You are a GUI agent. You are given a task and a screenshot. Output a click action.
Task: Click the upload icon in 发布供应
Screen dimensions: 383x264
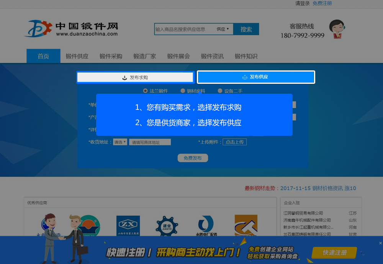(x=245, y=77)
